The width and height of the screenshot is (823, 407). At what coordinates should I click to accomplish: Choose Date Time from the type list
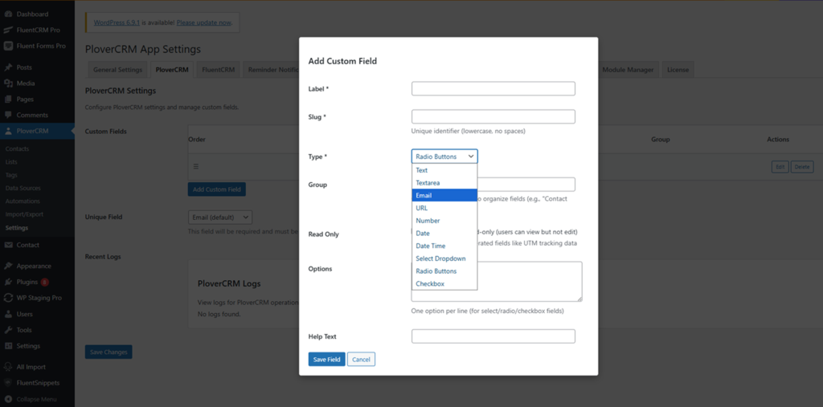click(x=430, y=246)
